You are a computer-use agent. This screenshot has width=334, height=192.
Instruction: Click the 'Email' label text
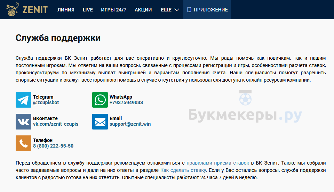click(116, 118)
